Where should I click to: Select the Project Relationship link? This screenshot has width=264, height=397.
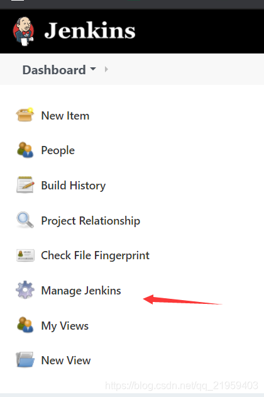point(91,221)
